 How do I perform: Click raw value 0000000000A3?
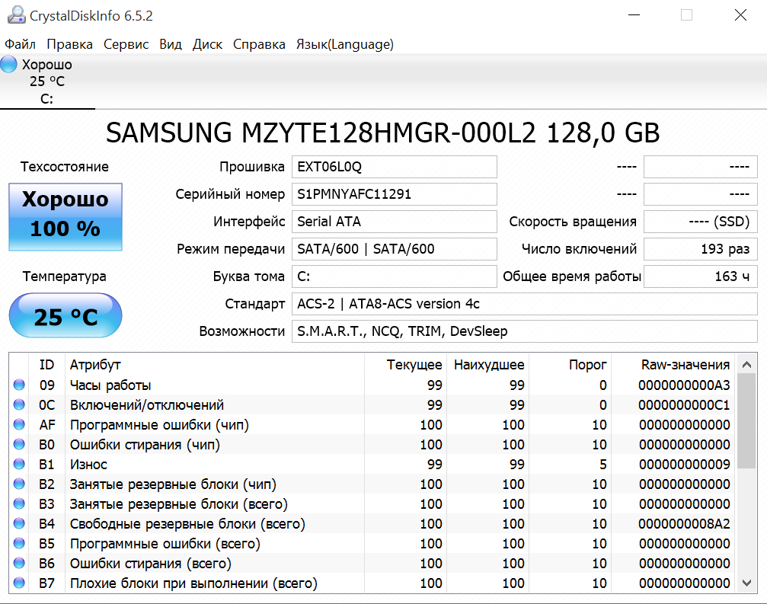coord(684,385)
